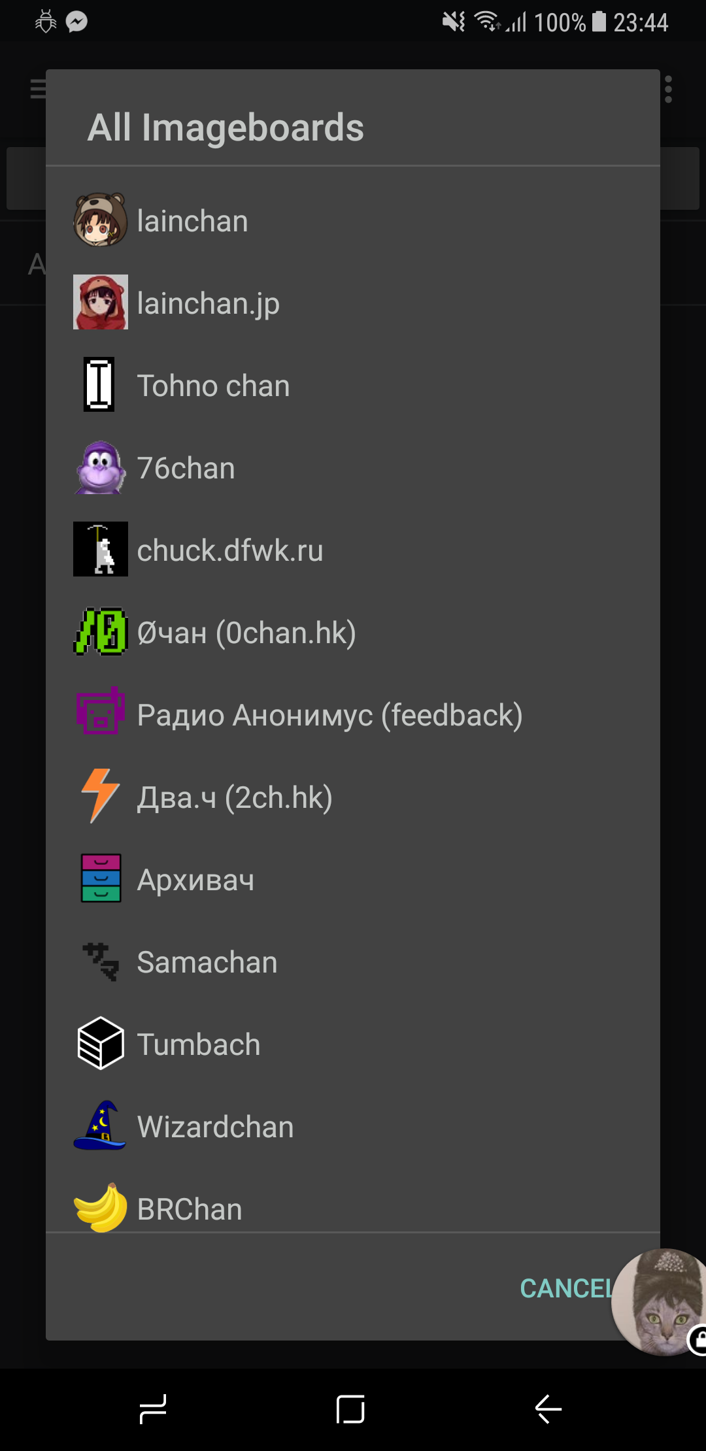Choose the Архивач list entry
Image resolution: width=706 pixels, height=1451 pixels.
click(x=195, y=880)
